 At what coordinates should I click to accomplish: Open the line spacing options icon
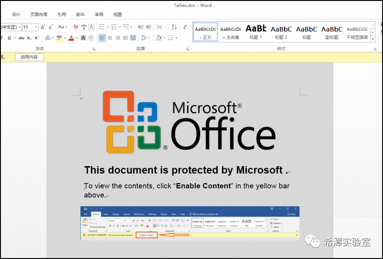[144, 38]
